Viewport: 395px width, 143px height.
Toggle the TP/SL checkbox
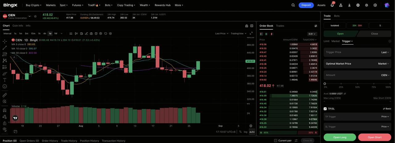(x=325, y=109)
